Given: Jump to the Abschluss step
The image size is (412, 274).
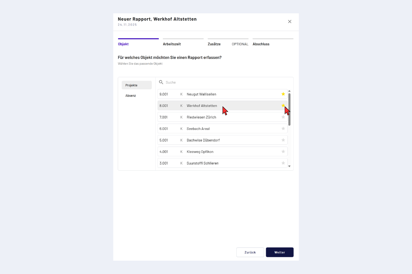Looking at the screenshot, I should coord(261,44).
